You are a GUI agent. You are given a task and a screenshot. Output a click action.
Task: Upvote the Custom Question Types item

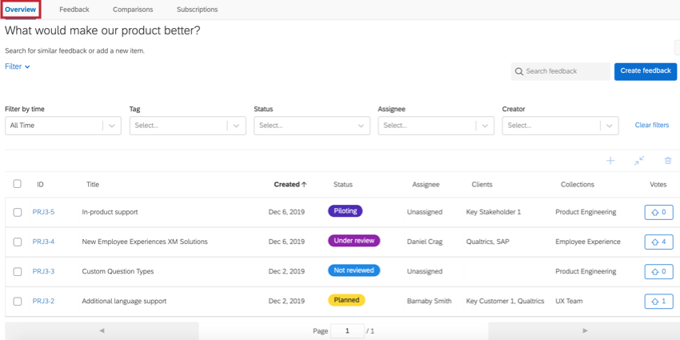pos(658,271)
